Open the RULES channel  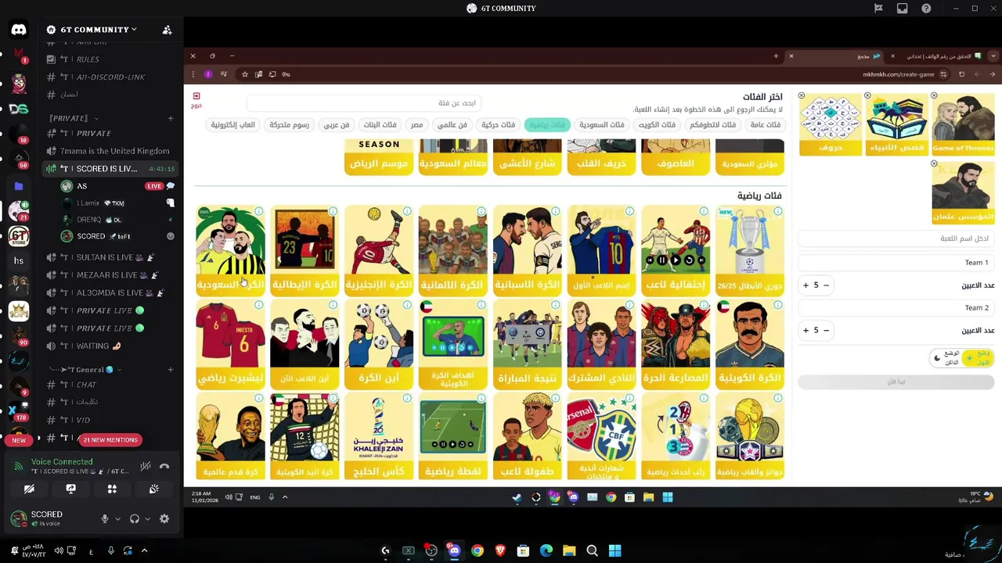pos(88,59)
